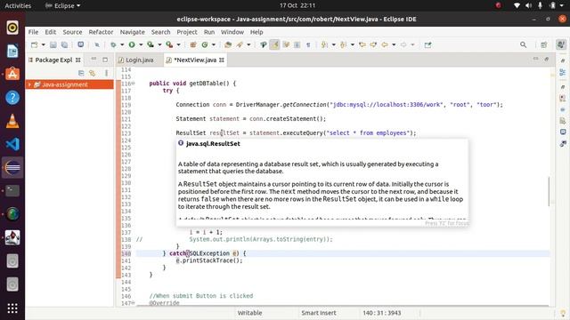Click the Pin Editor toolbar icon

click(427, 44)
